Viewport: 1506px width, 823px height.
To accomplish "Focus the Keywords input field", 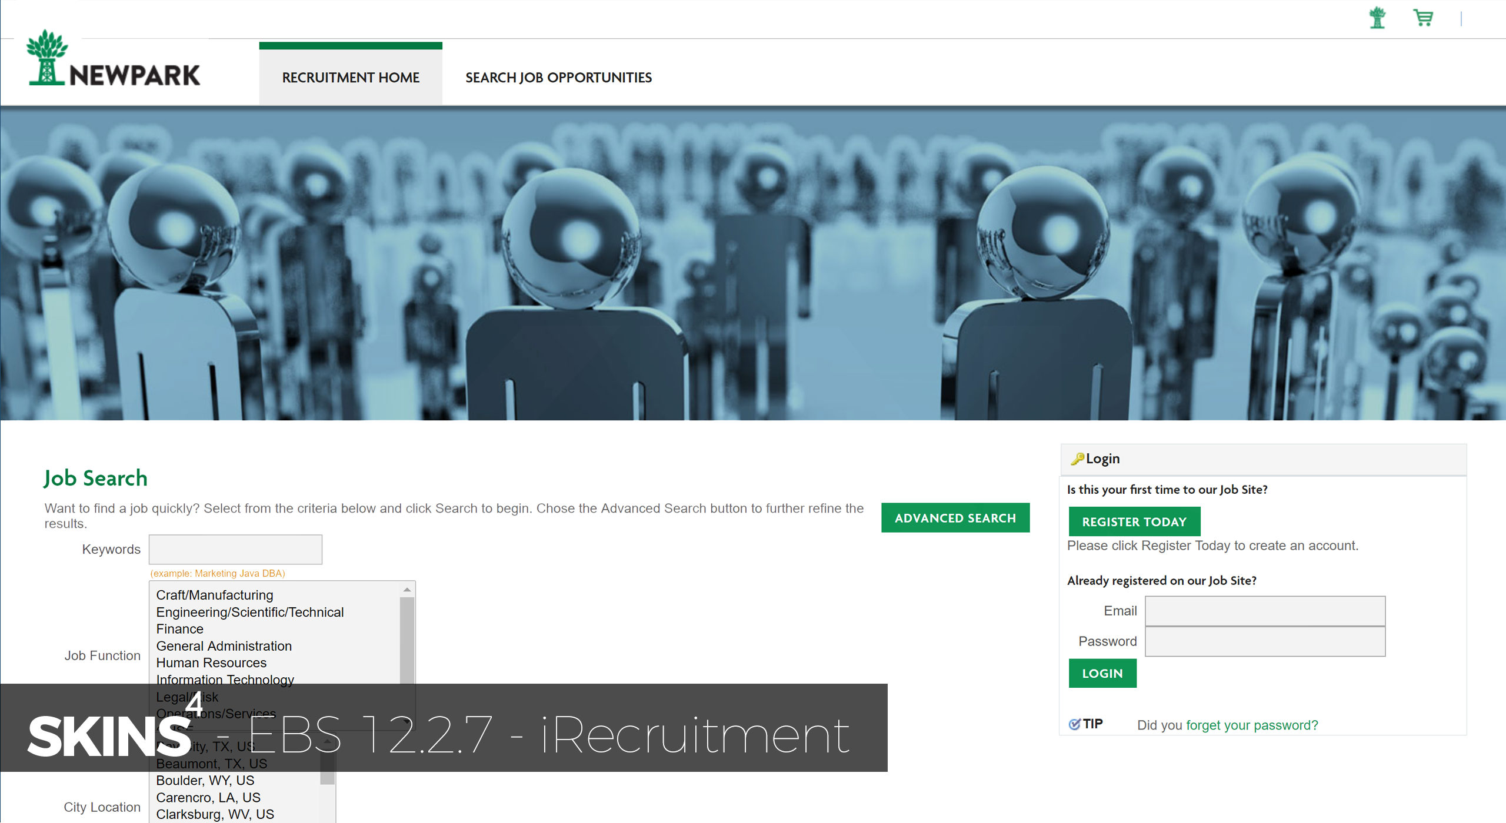I will click(235, 549).
